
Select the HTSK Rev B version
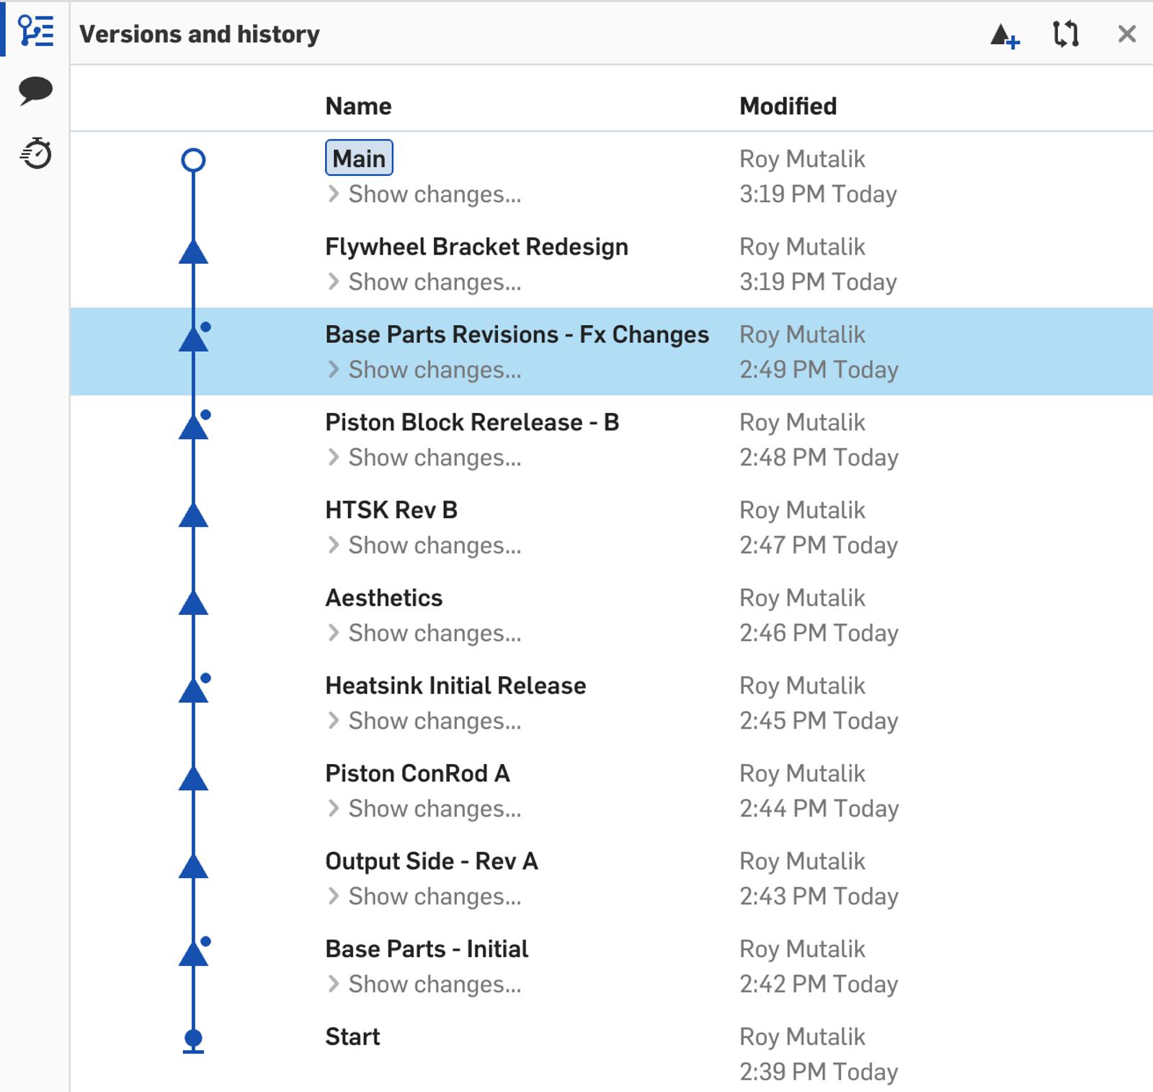coord(391,510)
